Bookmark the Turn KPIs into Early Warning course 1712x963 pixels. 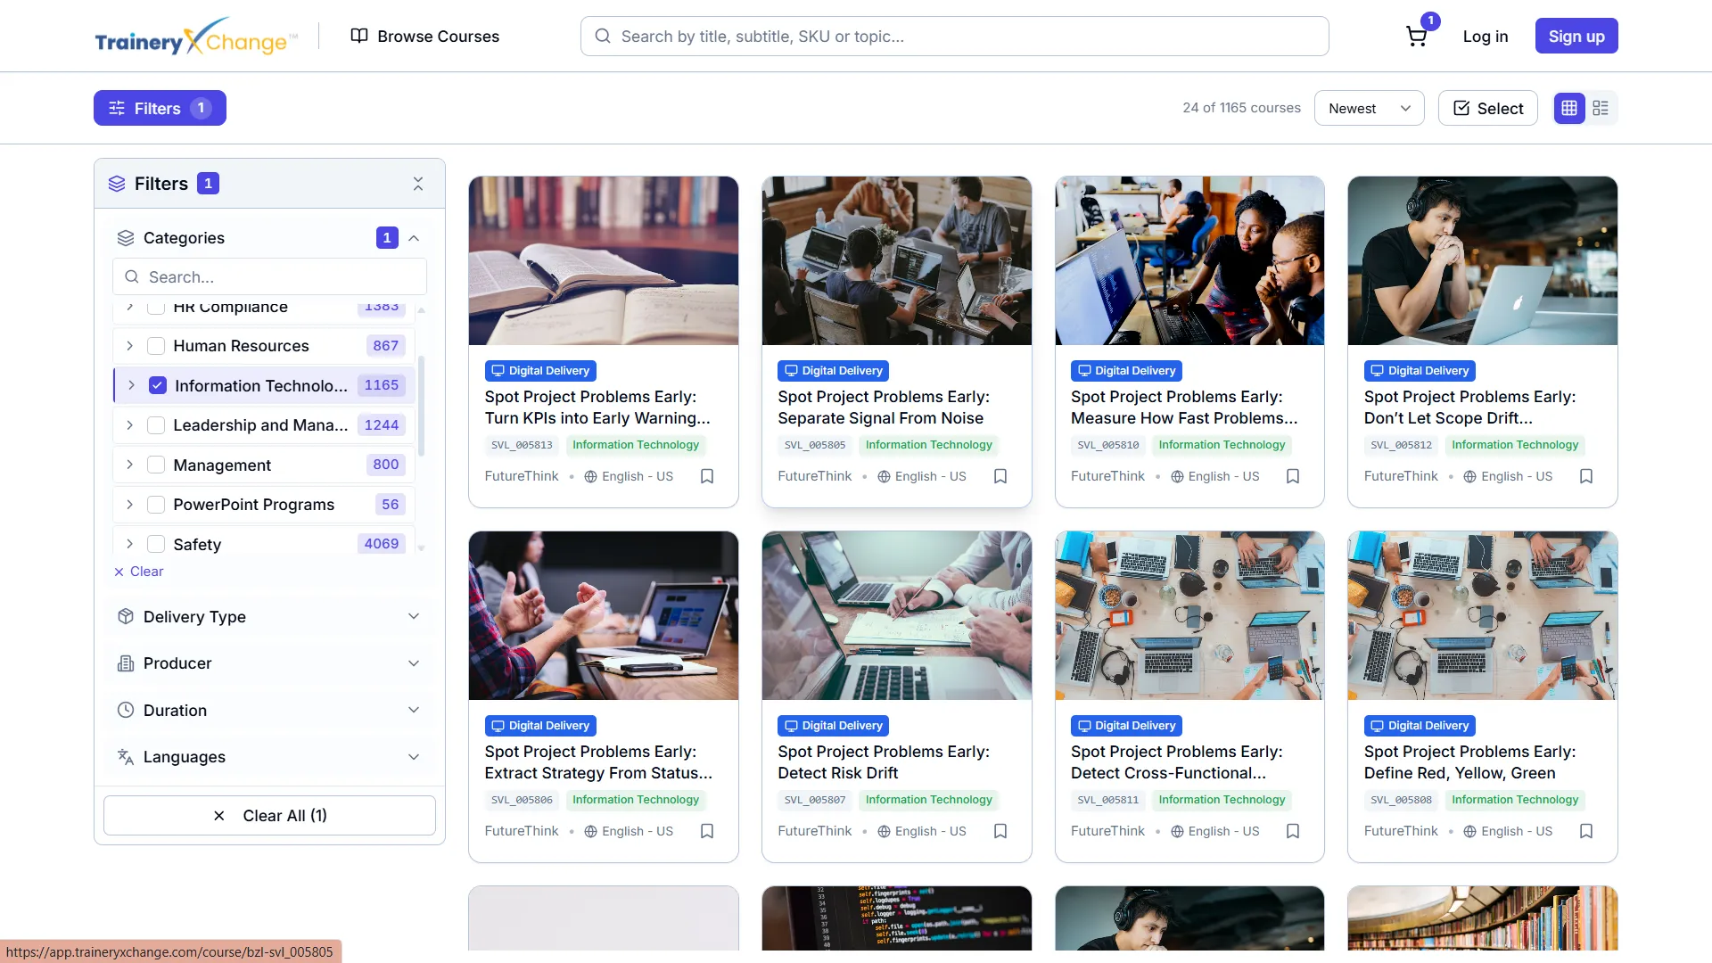point(707,476)
